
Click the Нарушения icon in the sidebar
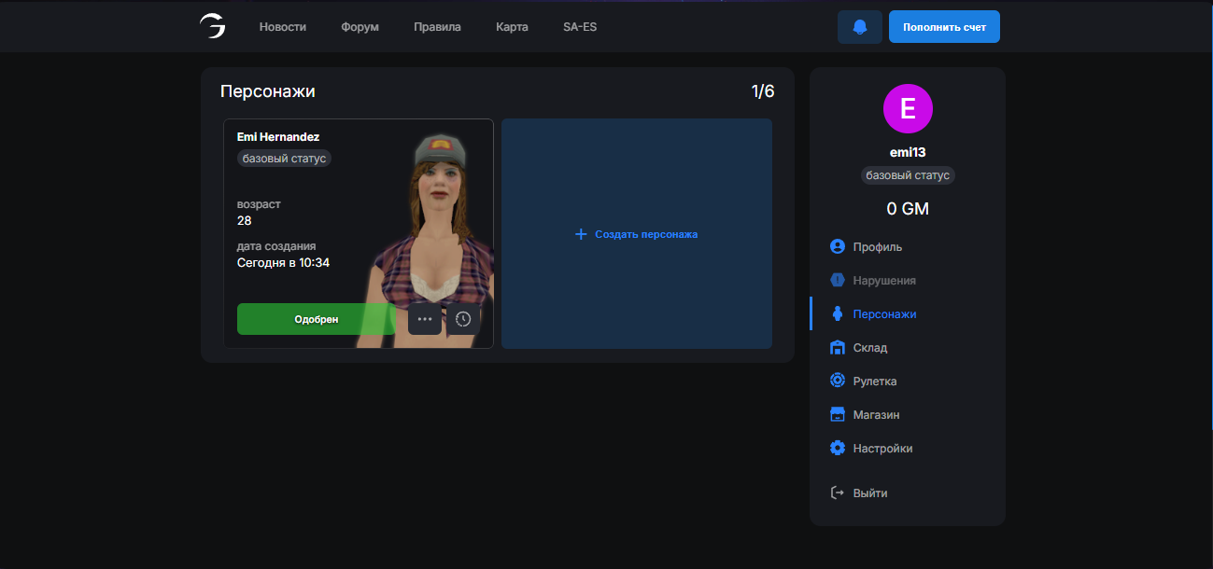(838, 281)
